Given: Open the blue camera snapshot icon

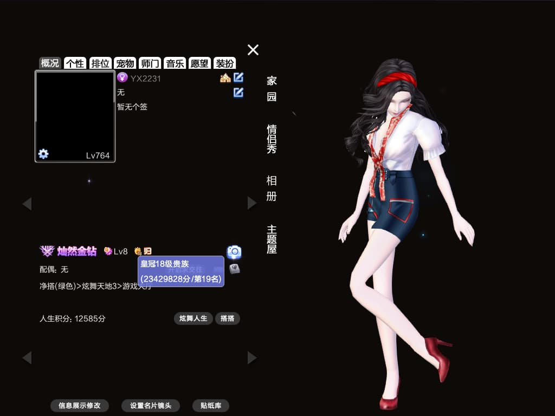Looking at the screenshot, I should pos(234,252).
